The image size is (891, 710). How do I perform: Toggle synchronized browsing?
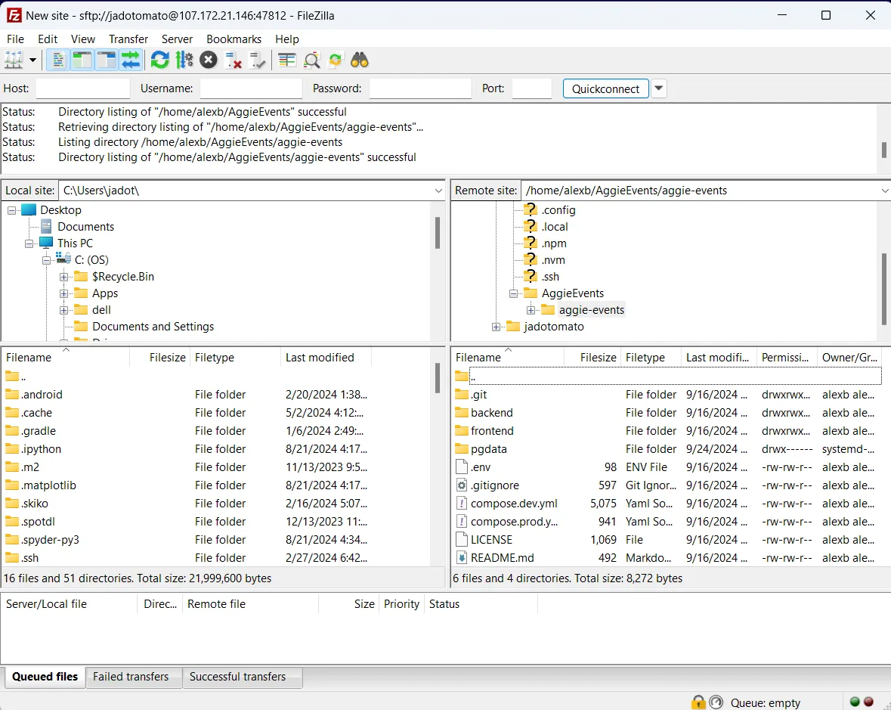click(x=335, y=60)
